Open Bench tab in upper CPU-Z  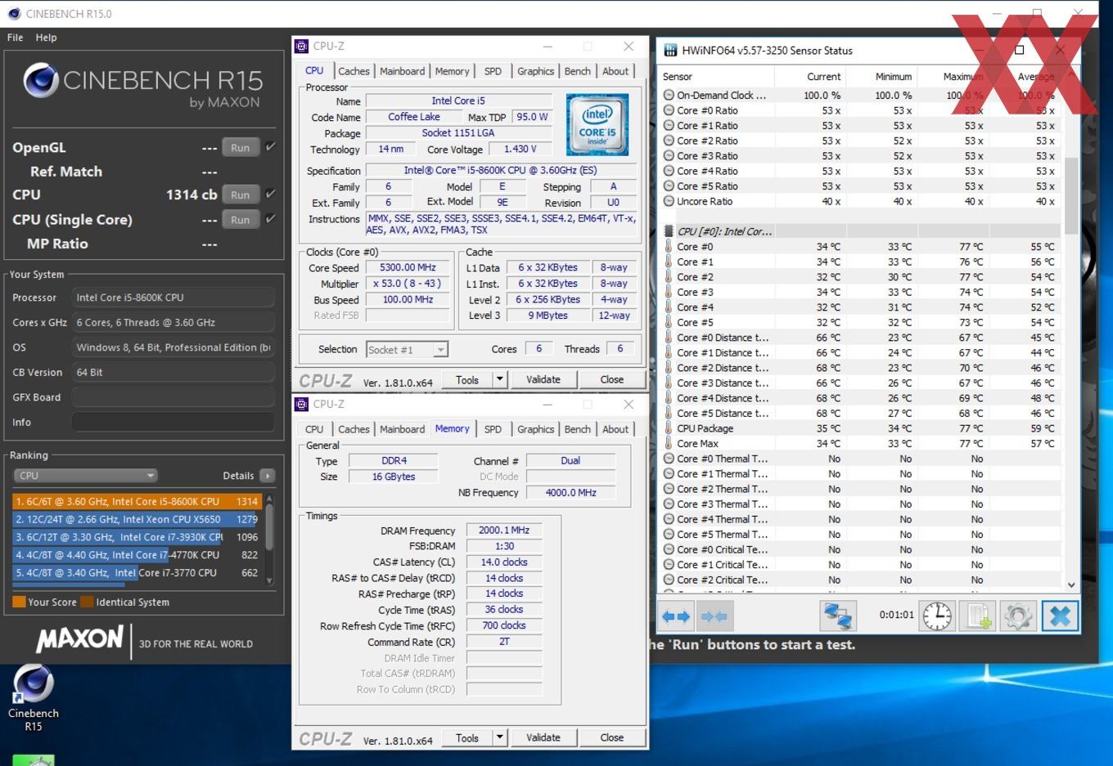point(577,71)
